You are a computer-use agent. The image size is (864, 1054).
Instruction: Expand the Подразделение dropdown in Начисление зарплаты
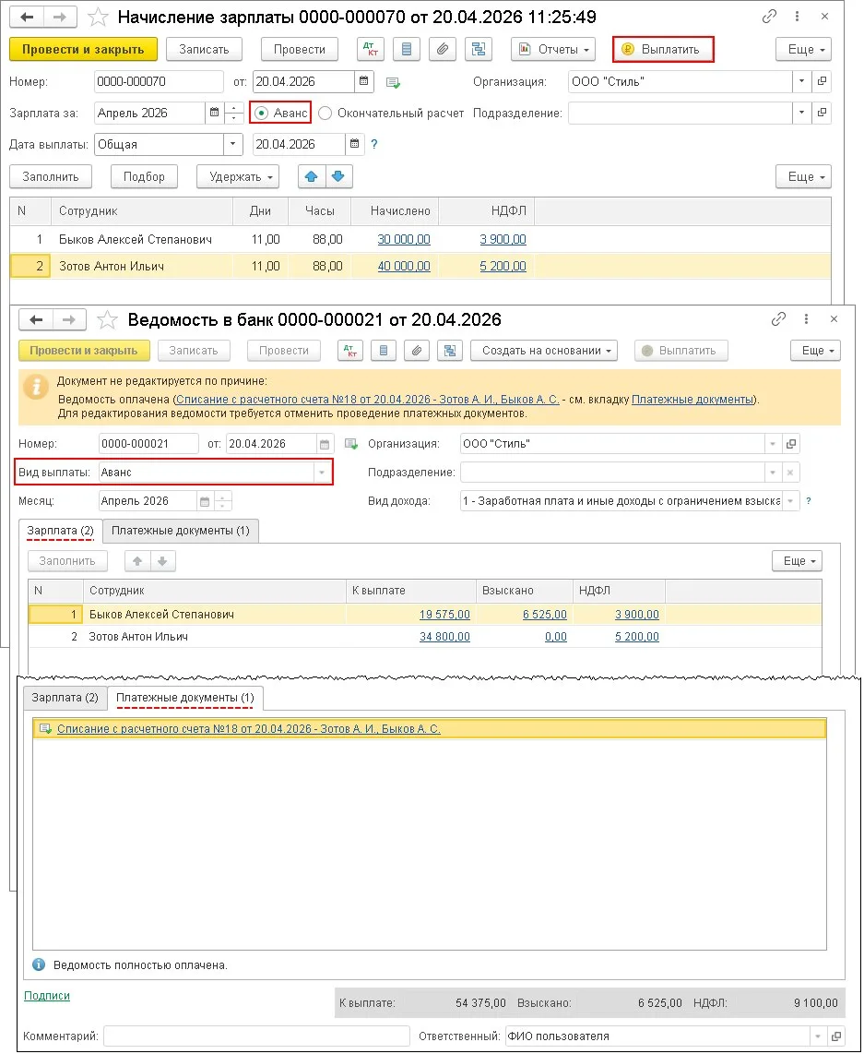801,113
